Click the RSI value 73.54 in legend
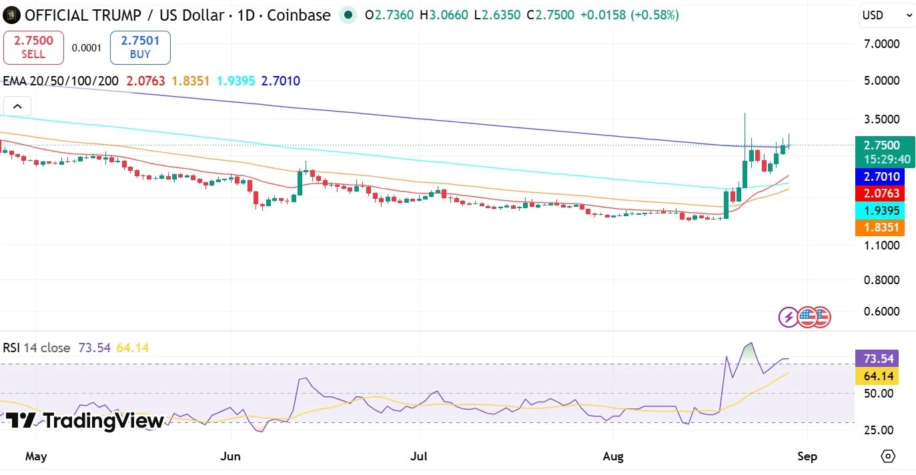This screenshot has width=916, height=475. click(x=94, y=348)
